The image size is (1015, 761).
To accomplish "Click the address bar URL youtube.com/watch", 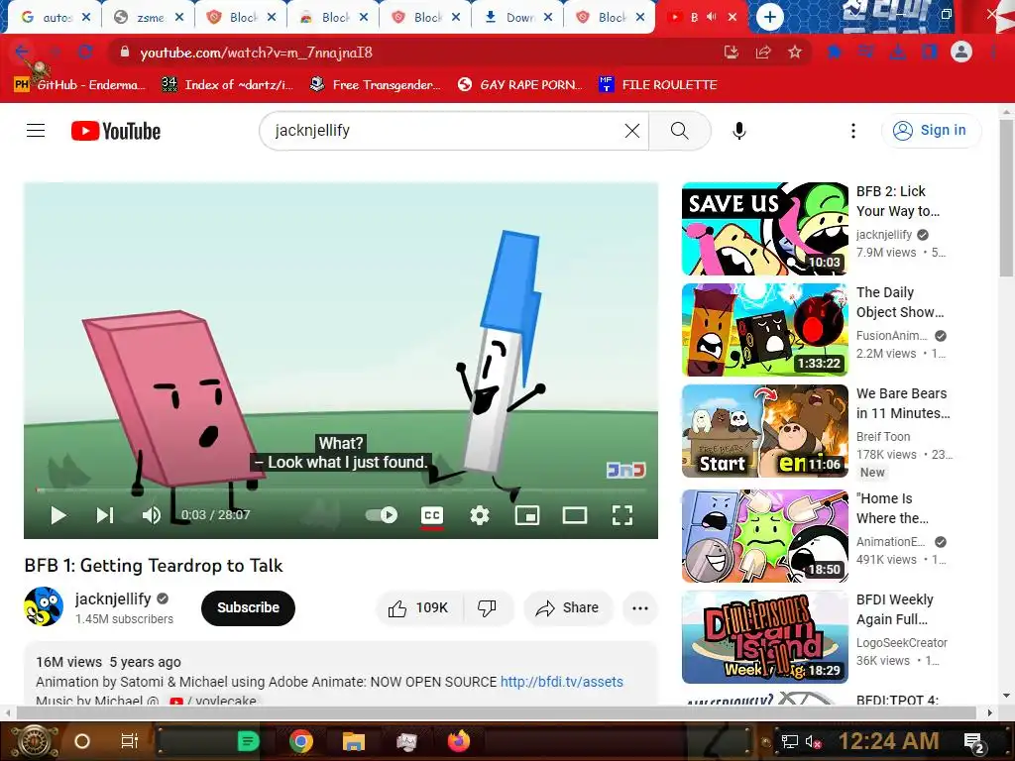I will pyautogui.click(x=257, y=53).
